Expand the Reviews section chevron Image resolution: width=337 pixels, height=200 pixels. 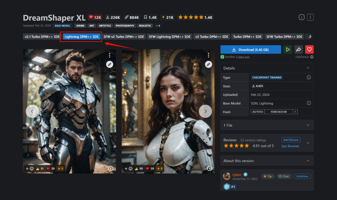(308, 143)
